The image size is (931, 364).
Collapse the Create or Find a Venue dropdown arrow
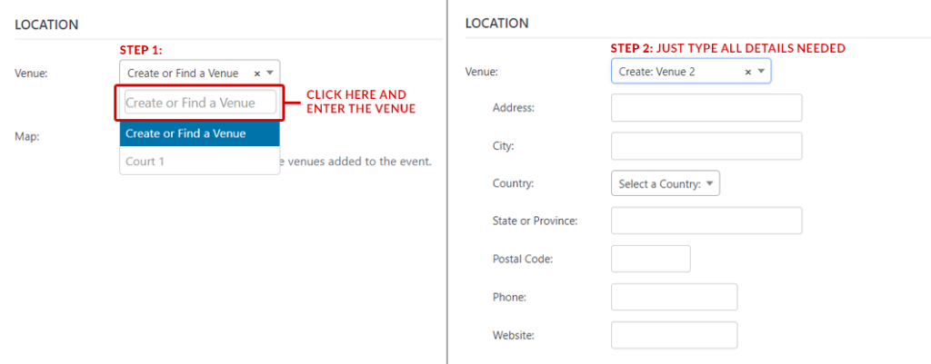pos(270,74)
